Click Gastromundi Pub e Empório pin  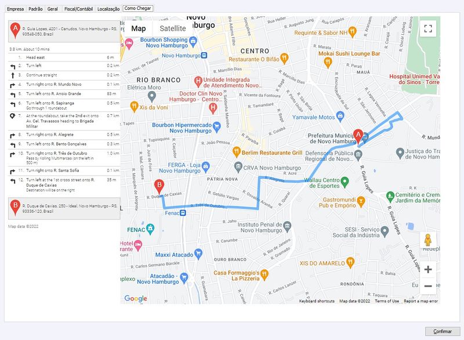tap(361, 201)
